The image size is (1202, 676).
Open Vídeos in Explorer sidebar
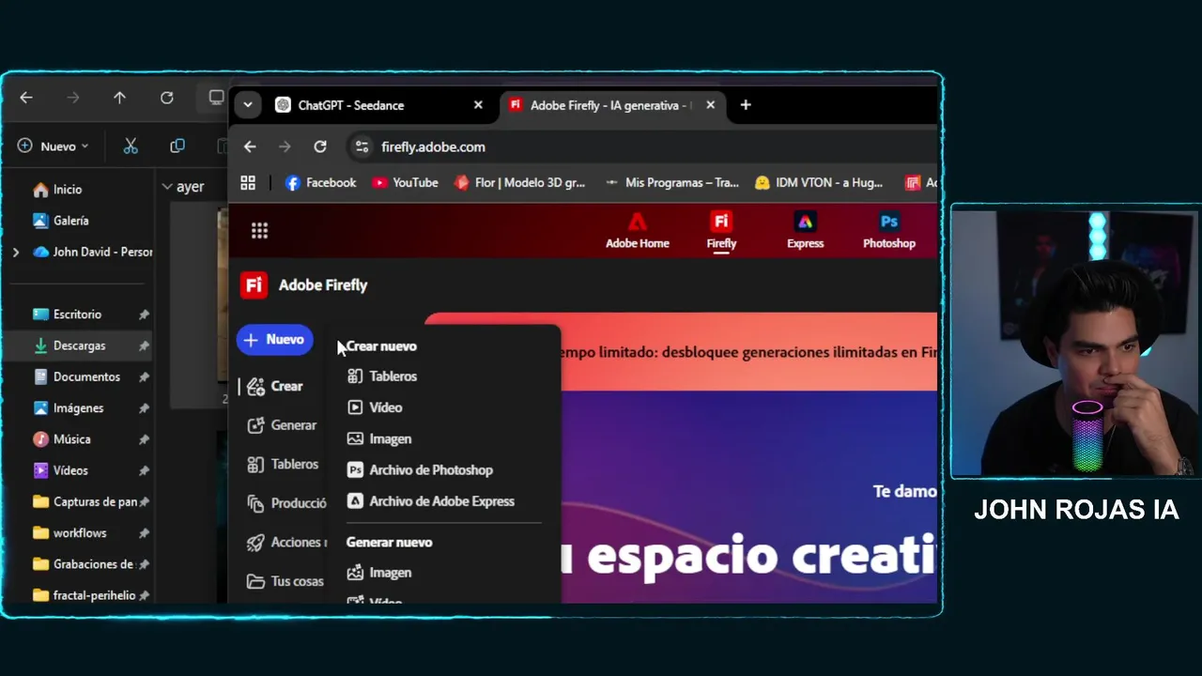point(60,470)
